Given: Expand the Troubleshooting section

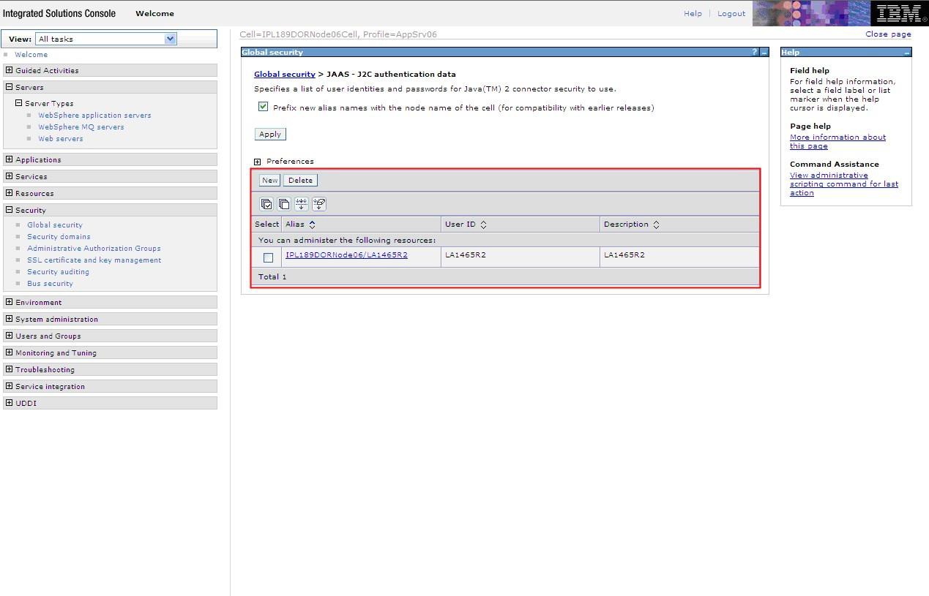Looking at the screenshot, I should (9, 369).
